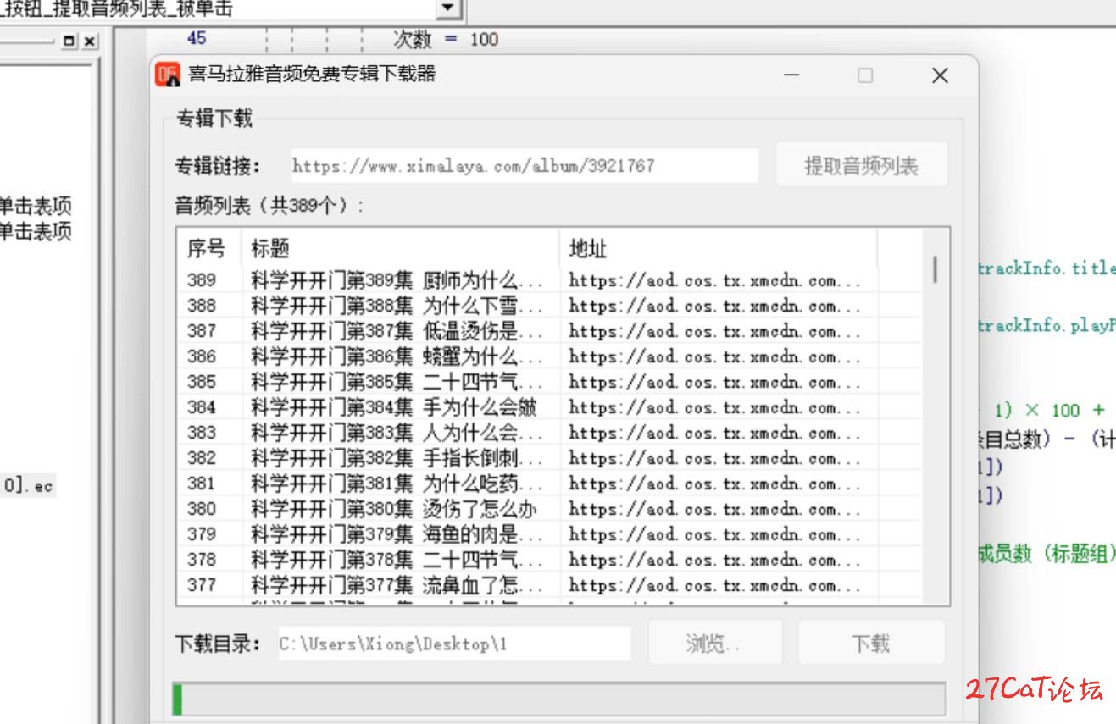
Task: Close the left IDE panel with its X button
Action: coord(90,41)
